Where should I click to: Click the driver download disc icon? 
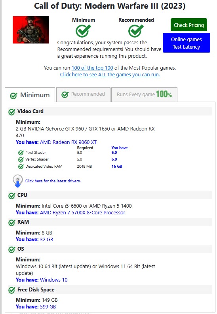coord(18,181)
